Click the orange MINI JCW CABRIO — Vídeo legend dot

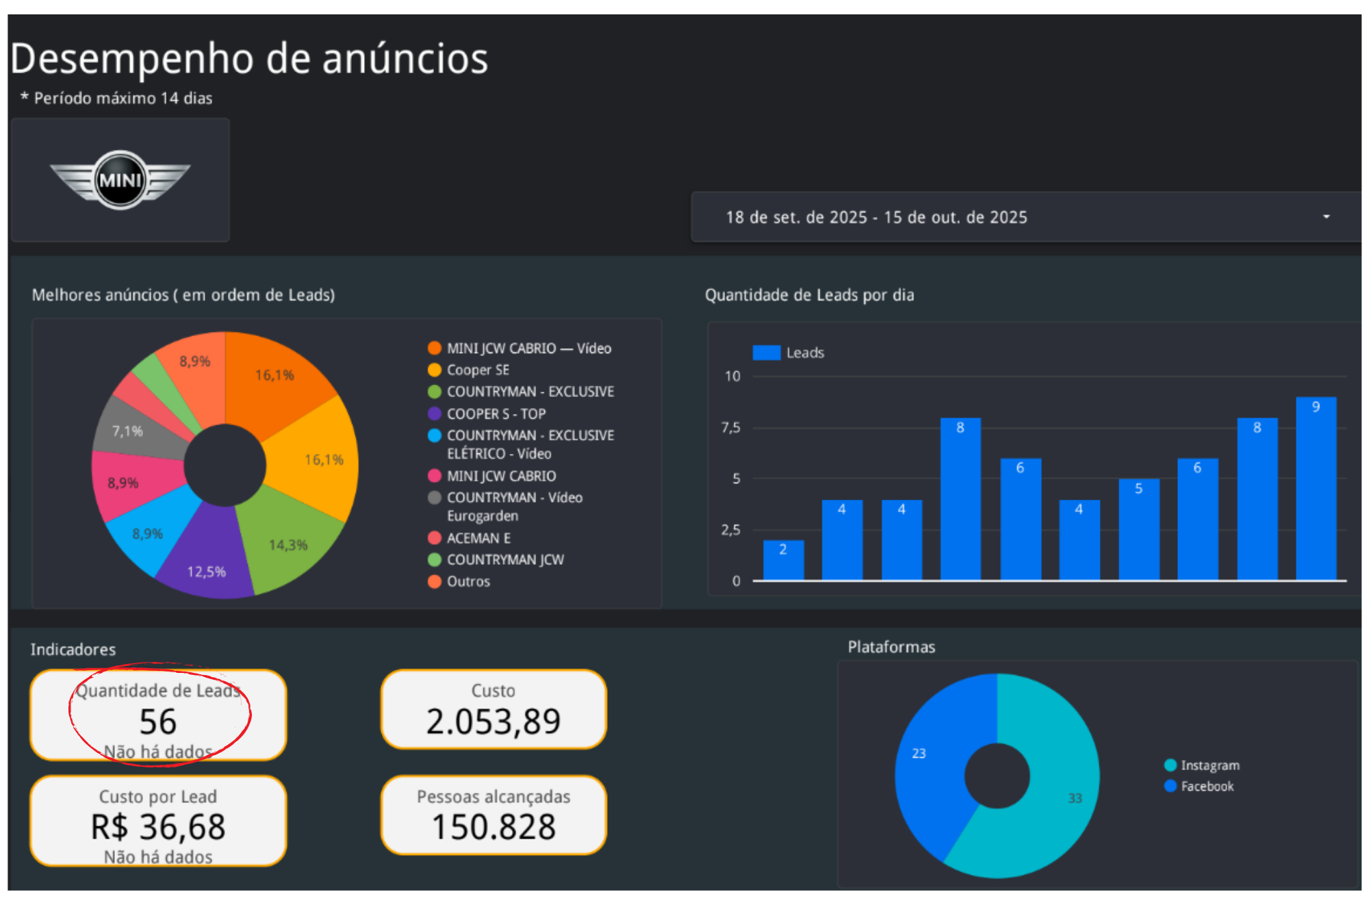point(434,348)
